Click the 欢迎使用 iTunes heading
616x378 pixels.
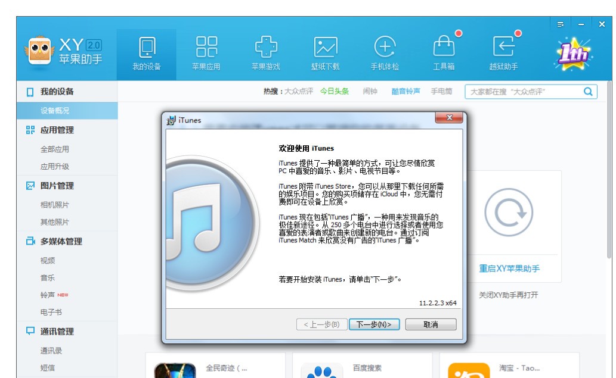point(307,148)
